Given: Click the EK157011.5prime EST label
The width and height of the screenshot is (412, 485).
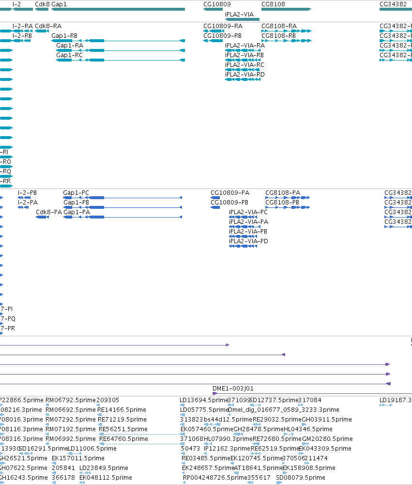Looking at the screenshot, I should tap(78, 458).
